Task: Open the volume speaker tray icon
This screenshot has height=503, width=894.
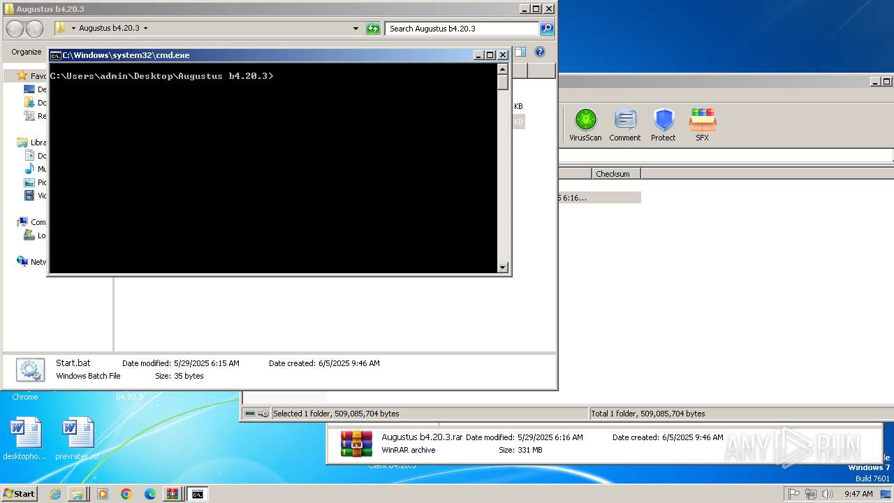Action: [x=827, y=494]
